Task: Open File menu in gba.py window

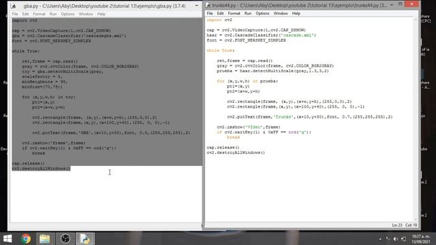Action: (15, 14)
